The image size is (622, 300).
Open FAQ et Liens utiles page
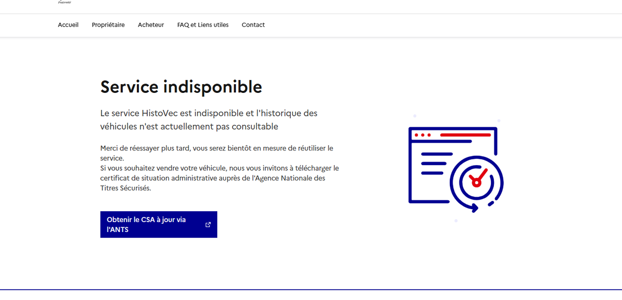203,25
